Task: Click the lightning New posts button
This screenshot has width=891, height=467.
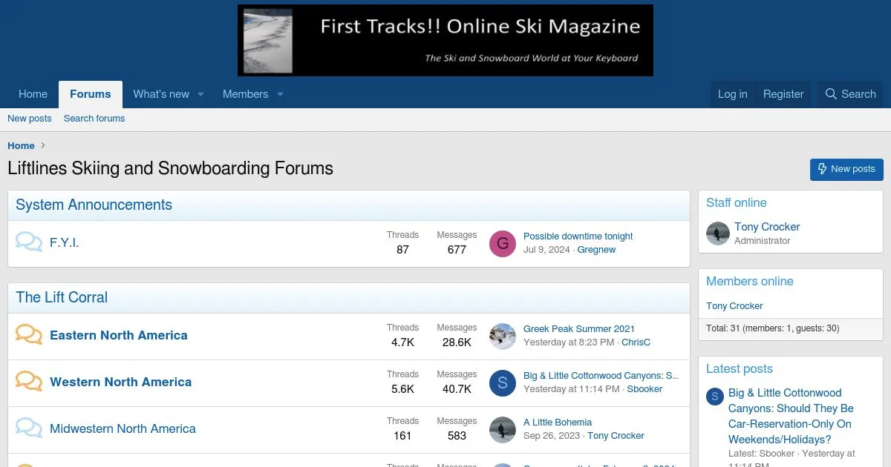Action: point(846,169)
